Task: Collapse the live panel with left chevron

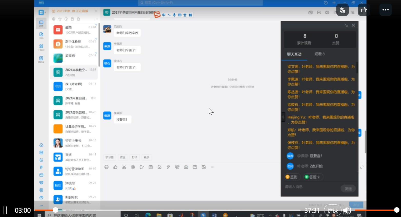Action: [283, 117]
